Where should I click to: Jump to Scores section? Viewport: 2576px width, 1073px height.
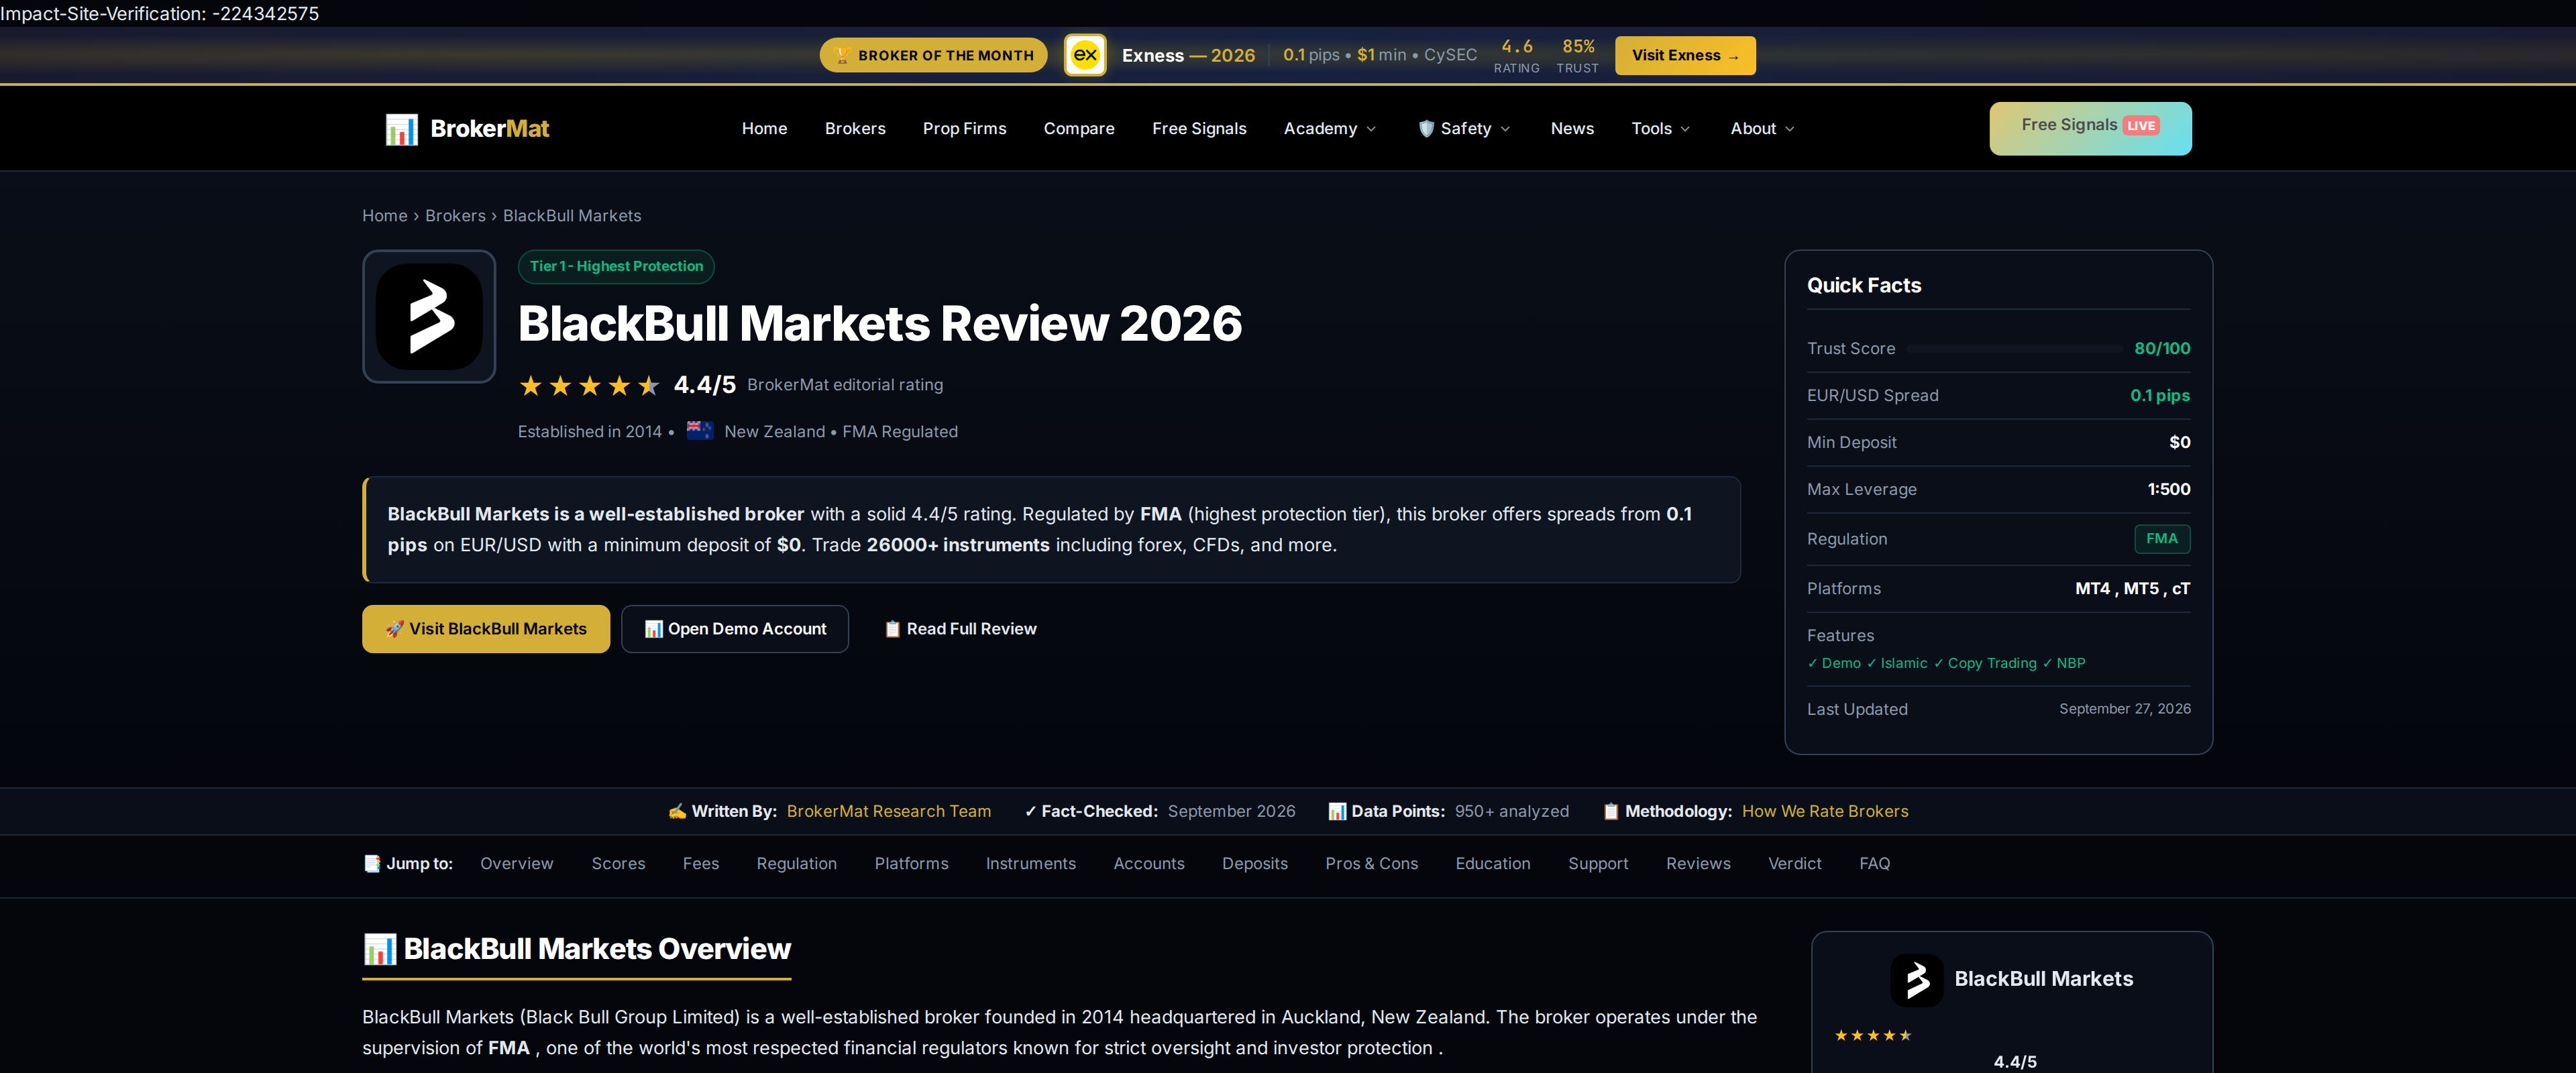618,863
